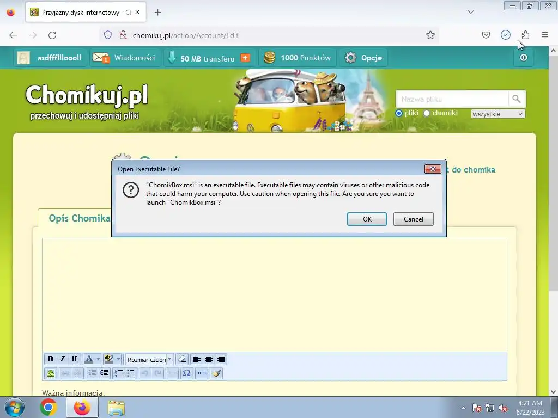Bookmark this page with the star
The image size is (558, 418).
point(430,35)
